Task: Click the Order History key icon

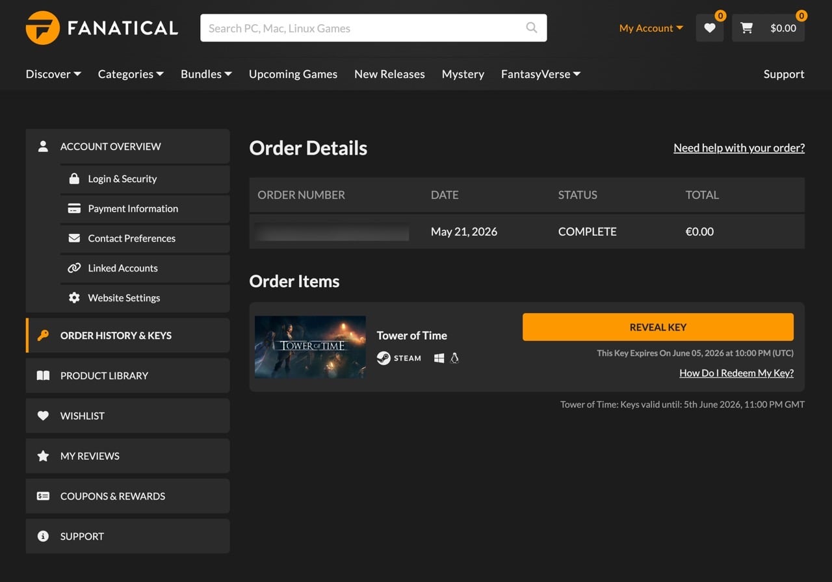Action: pyautogui.click(x=43, y=335)
